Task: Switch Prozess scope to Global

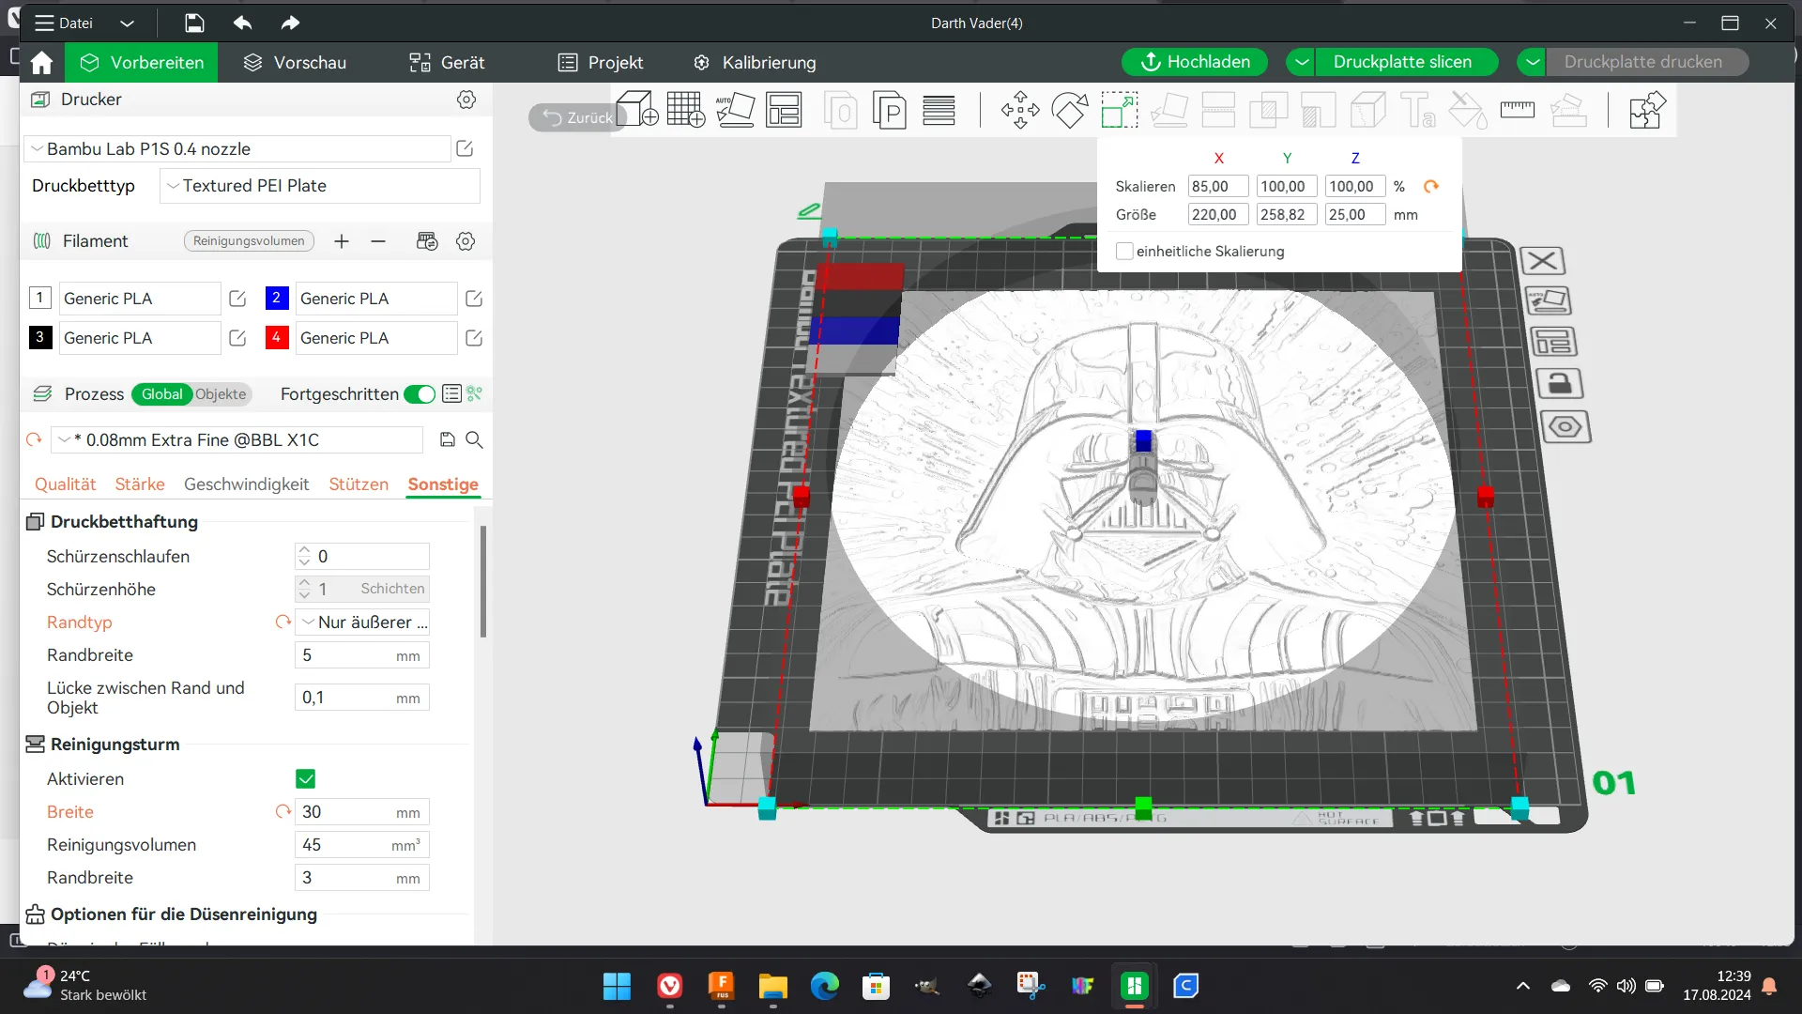Action: [x=161, y=394]
